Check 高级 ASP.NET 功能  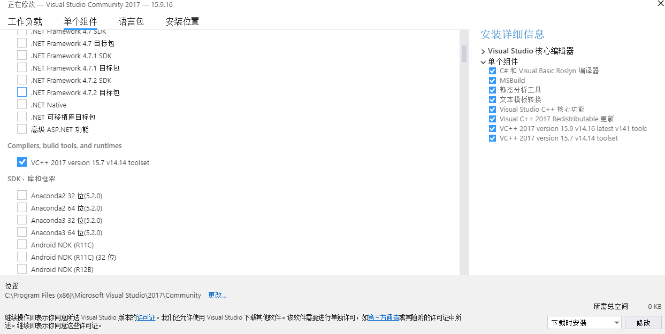pos(22,129)
